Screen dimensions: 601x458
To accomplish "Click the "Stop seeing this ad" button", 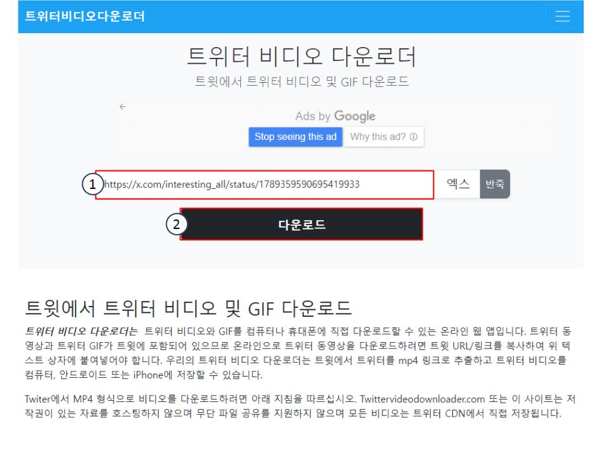I will 295,136.
